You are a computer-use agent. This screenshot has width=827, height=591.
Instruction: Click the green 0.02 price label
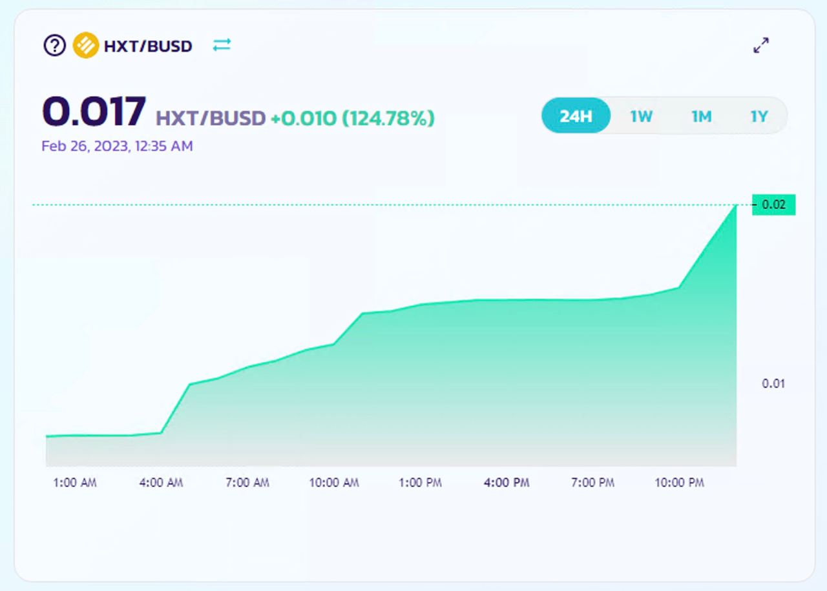[x=774, y=205]
